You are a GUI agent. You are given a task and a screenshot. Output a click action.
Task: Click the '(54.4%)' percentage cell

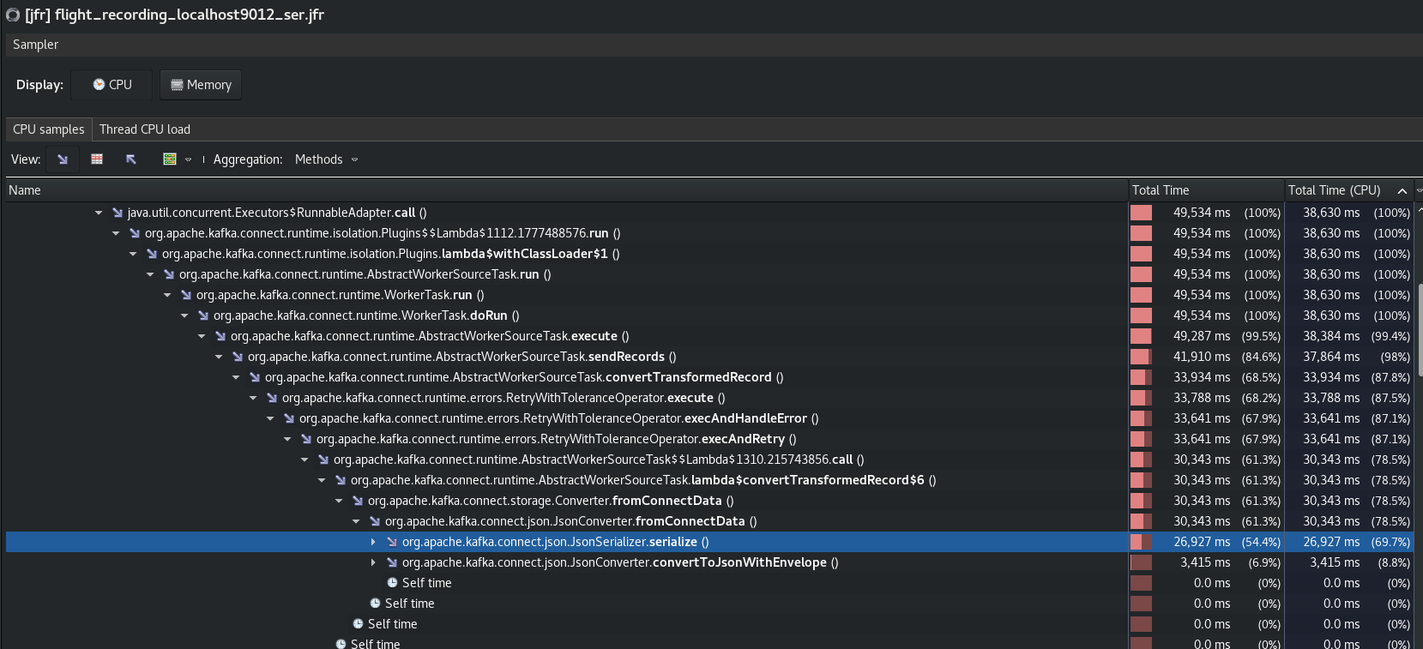point(1261,542)
